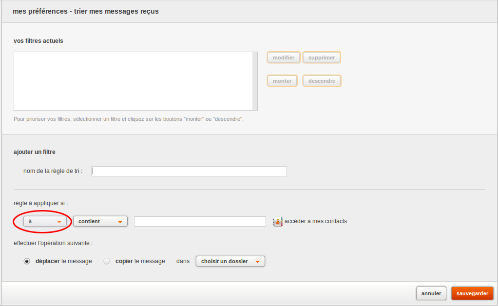Select the 'déplacer le message' radio button
This screenshot has height=306, width=498.
(27, 261)
